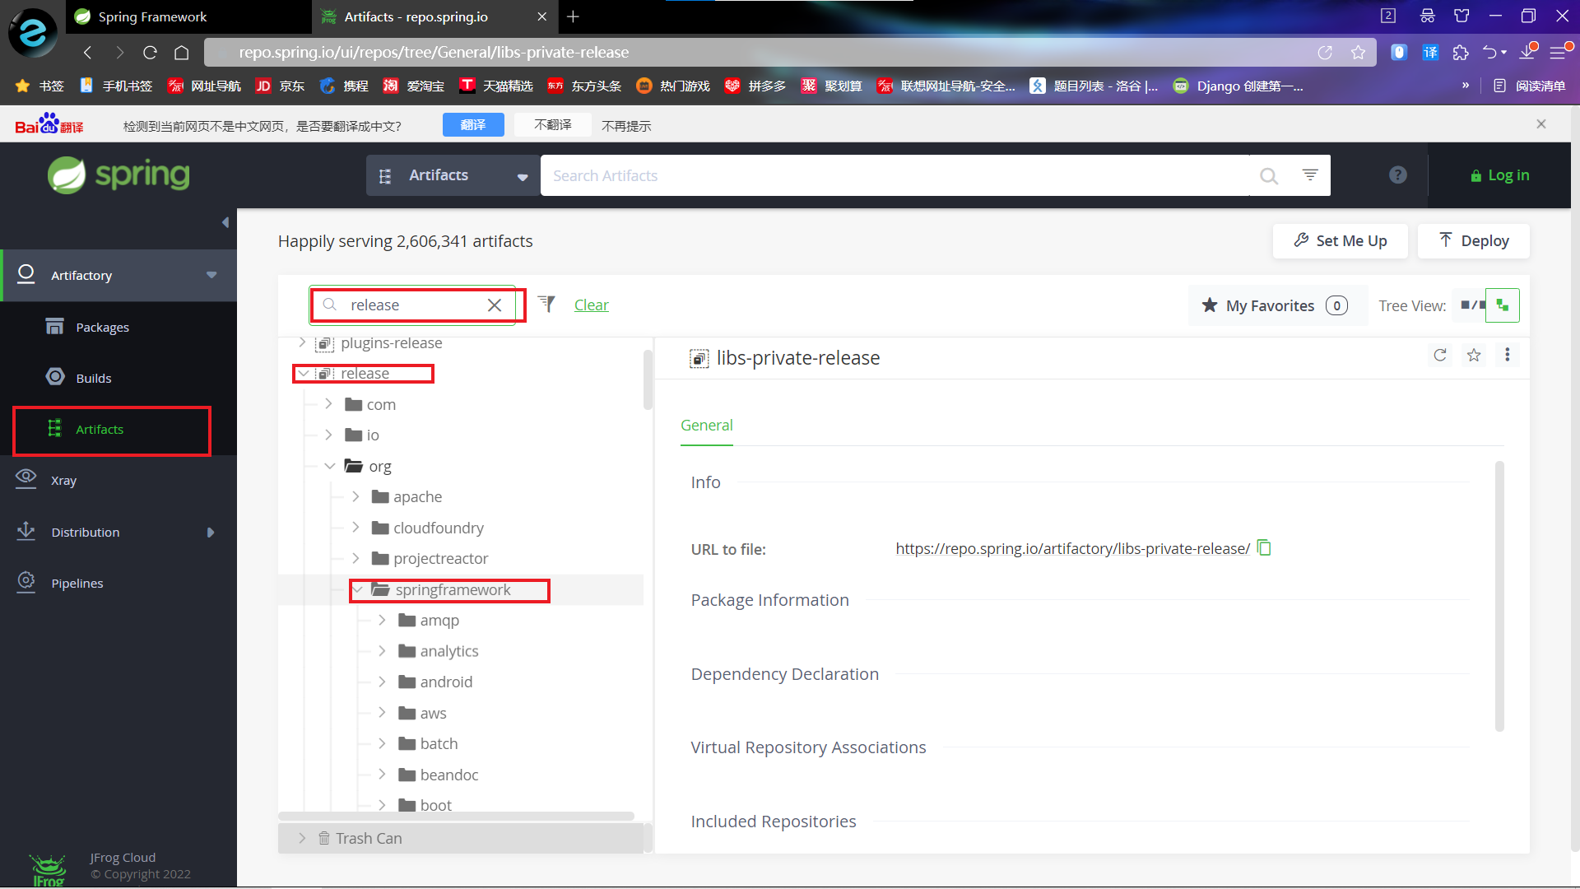Click the Baidu translate button
The width and height of the screenshot is (1580, 889).
tap(473, 125)
